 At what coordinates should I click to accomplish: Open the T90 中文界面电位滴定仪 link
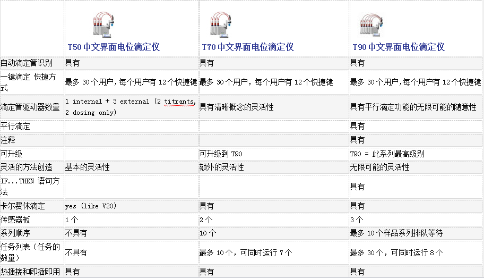point(399,47)
